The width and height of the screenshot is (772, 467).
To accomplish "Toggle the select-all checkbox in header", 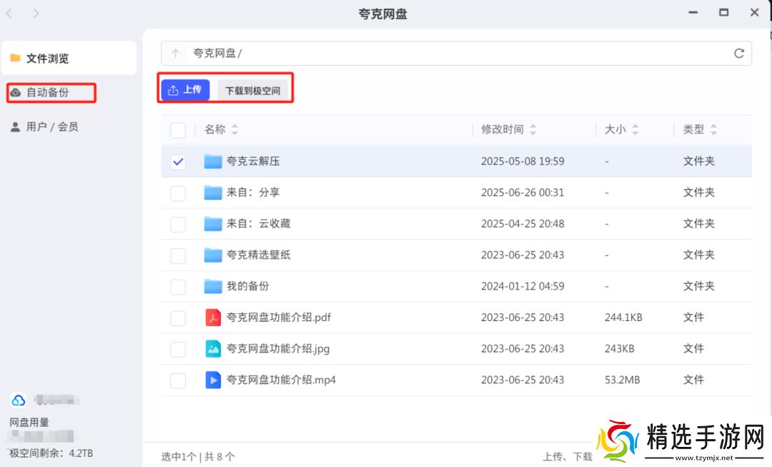I will [x=178, y=130].
